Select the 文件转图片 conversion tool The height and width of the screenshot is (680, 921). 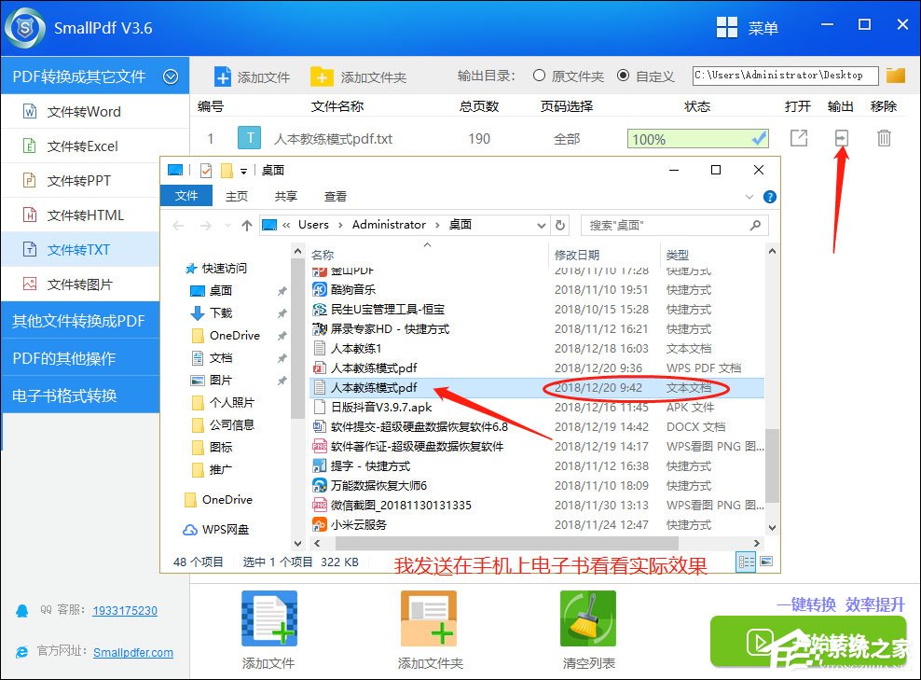point(82,284)
